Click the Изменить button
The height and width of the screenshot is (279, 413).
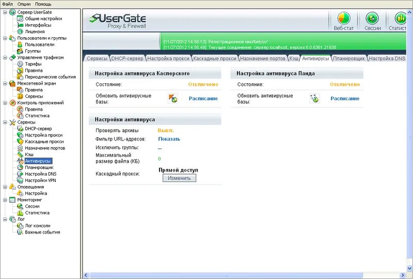[179, 178]
